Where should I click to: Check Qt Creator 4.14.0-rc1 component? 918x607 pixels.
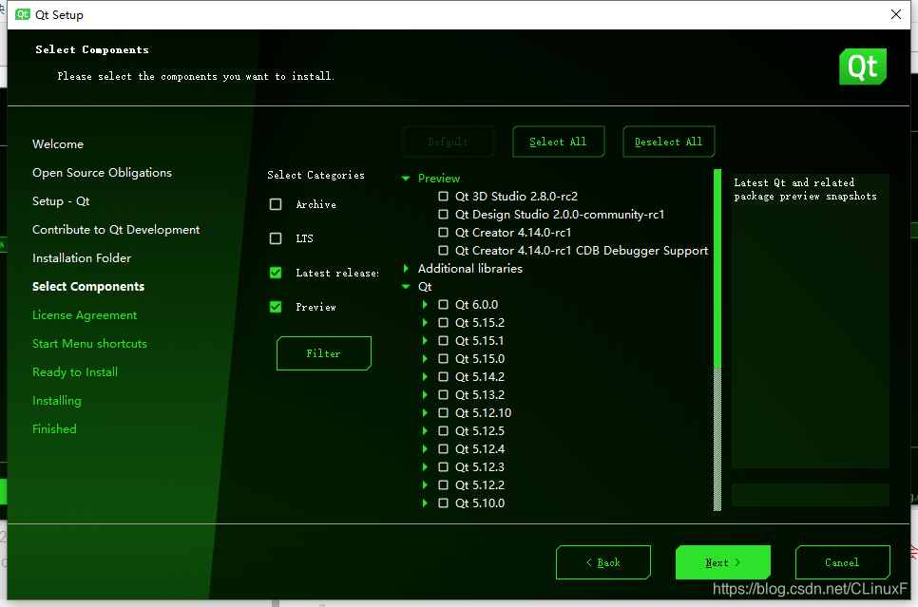click(x=443, y=233)
